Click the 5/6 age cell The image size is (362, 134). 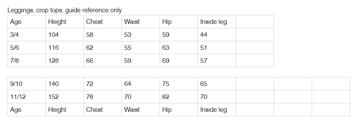click(x=27, y=48)
